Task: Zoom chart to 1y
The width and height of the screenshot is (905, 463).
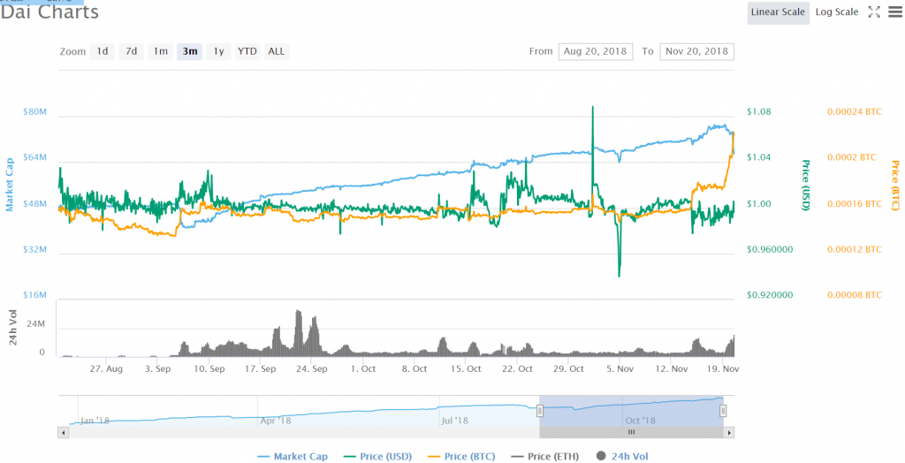Action: coord(217,51)
